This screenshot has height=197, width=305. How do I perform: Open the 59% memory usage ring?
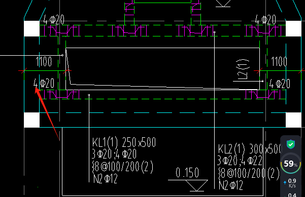point(291,164)
